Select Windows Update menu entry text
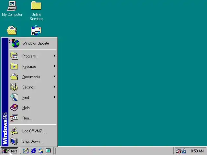 click(36, 43)
